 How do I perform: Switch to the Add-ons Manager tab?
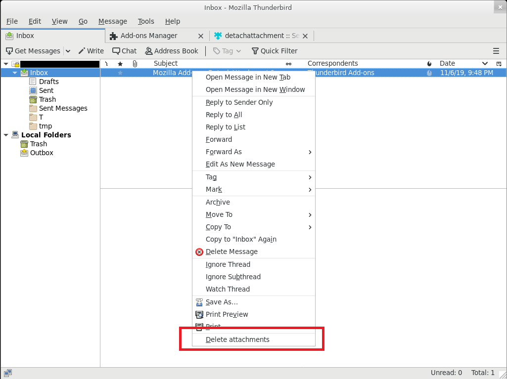pyautogui.click(x=156, y=36)
